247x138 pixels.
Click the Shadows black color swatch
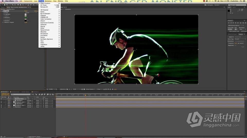[25, 21]
